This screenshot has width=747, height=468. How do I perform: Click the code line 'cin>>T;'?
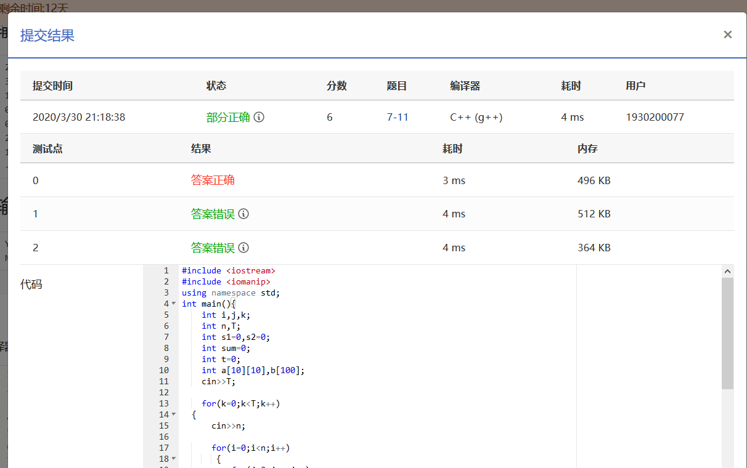coord(219,381)
